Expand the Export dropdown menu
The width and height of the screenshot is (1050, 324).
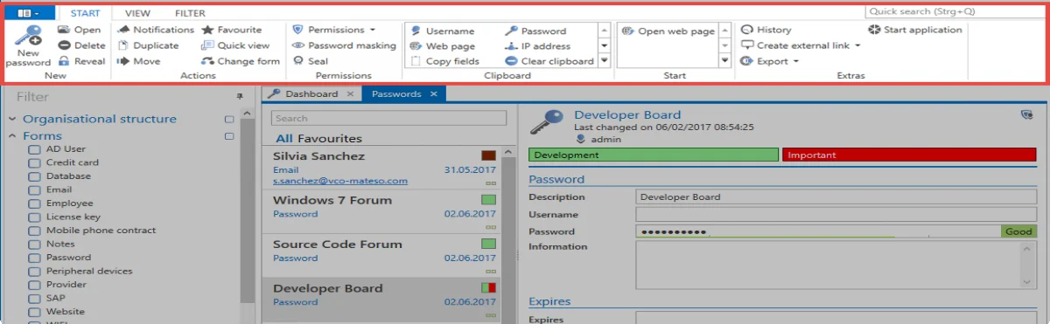coord(770,61)
